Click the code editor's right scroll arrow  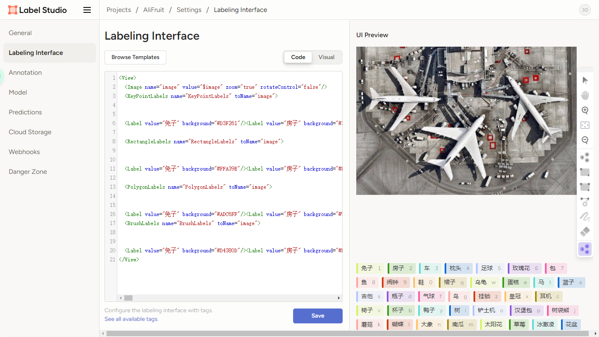coord(339,298)
